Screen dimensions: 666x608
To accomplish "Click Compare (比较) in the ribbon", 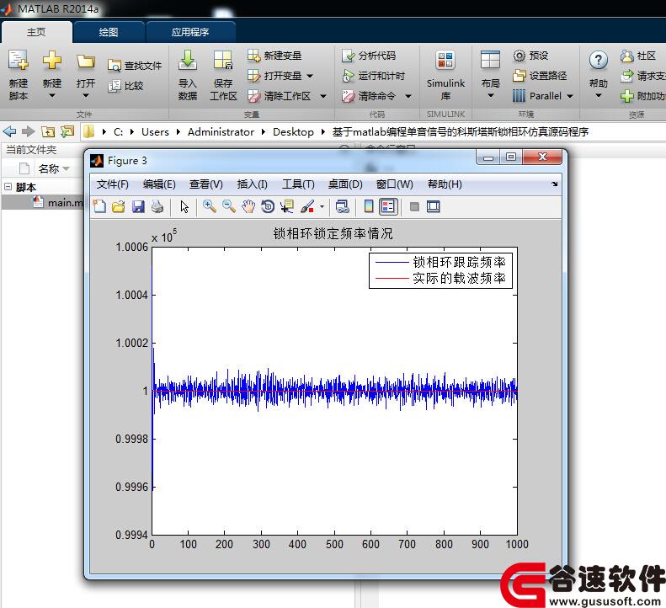I will [x=125, y=86].
